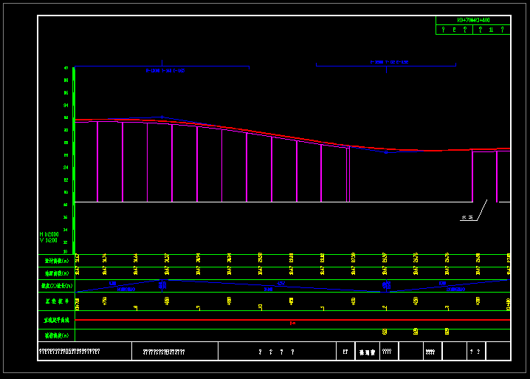Screen dimensions: 530x379
Task: Select the blue grade line in slope row
Action: (x=221, y=285)
